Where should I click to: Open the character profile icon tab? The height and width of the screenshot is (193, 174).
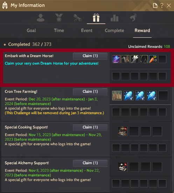pos(41,18)
